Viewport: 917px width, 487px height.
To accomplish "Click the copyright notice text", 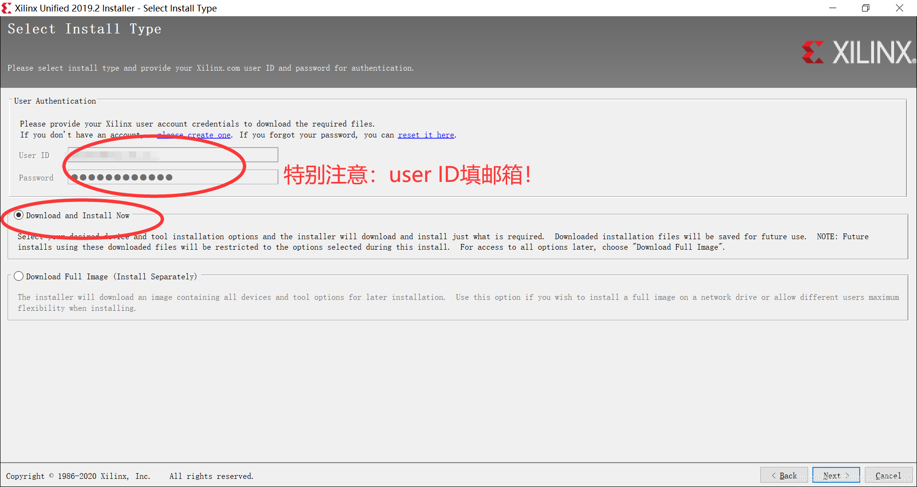I will tap(129, 476).
